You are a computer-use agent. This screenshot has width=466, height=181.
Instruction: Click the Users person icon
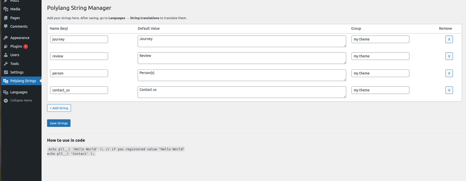(x=6, y=55)
